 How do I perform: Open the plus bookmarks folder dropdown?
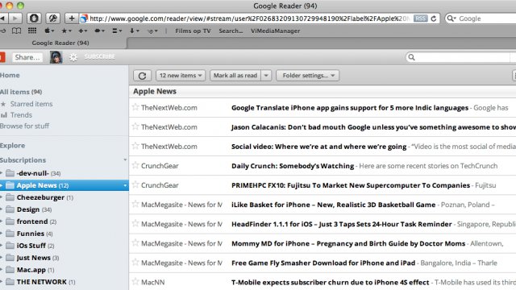pyautogui.click(x=83, y=31)
